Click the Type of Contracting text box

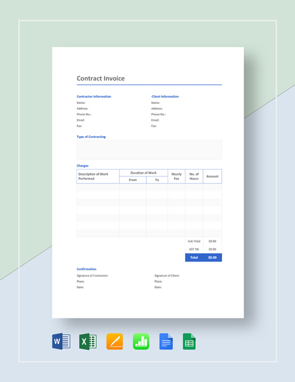pos(150,150)
